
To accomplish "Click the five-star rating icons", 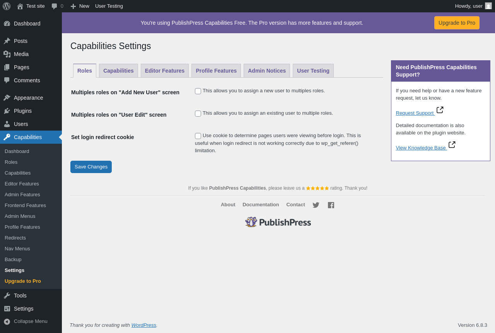I will (317, 188).
